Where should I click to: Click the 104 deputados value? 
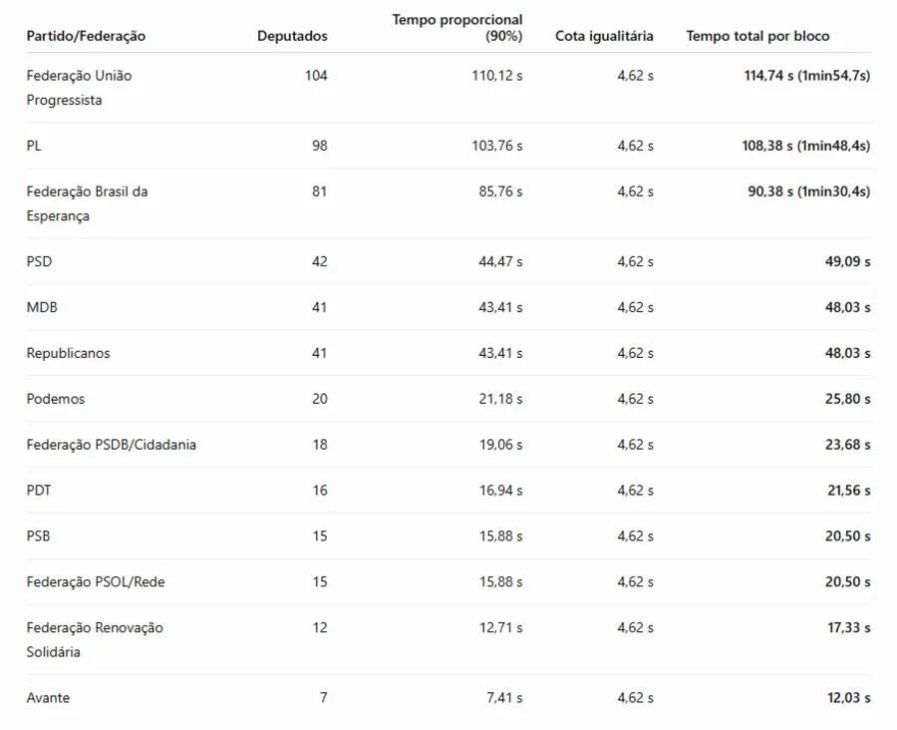click(x=316, y=76)
